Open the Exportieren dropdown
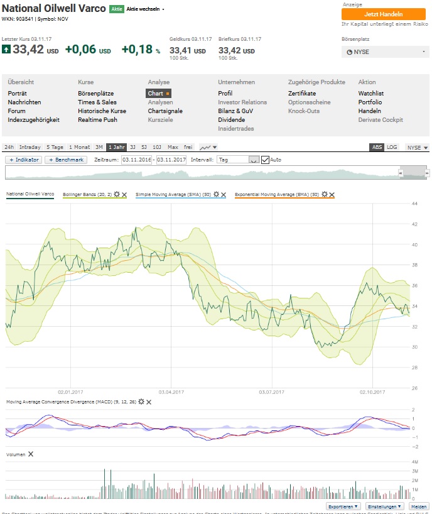432x514 pixels. point(343,506)
